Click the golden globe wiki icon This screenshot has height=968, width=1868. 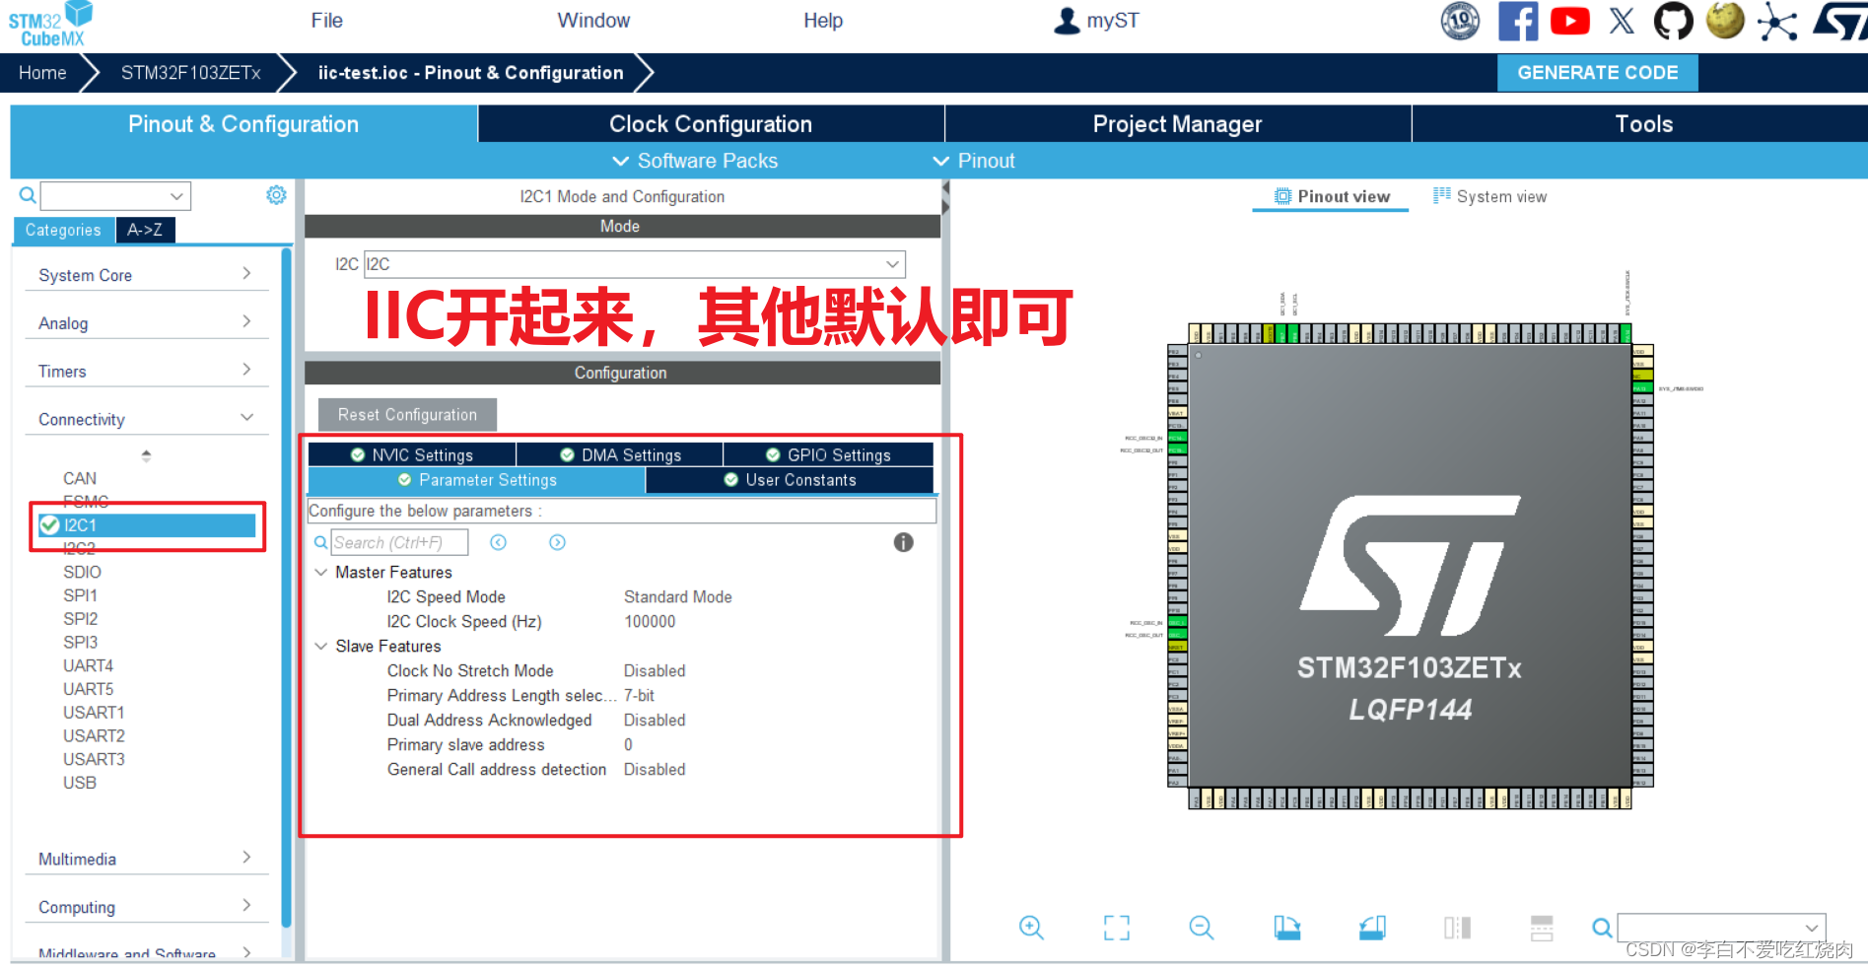point(1725,21)
